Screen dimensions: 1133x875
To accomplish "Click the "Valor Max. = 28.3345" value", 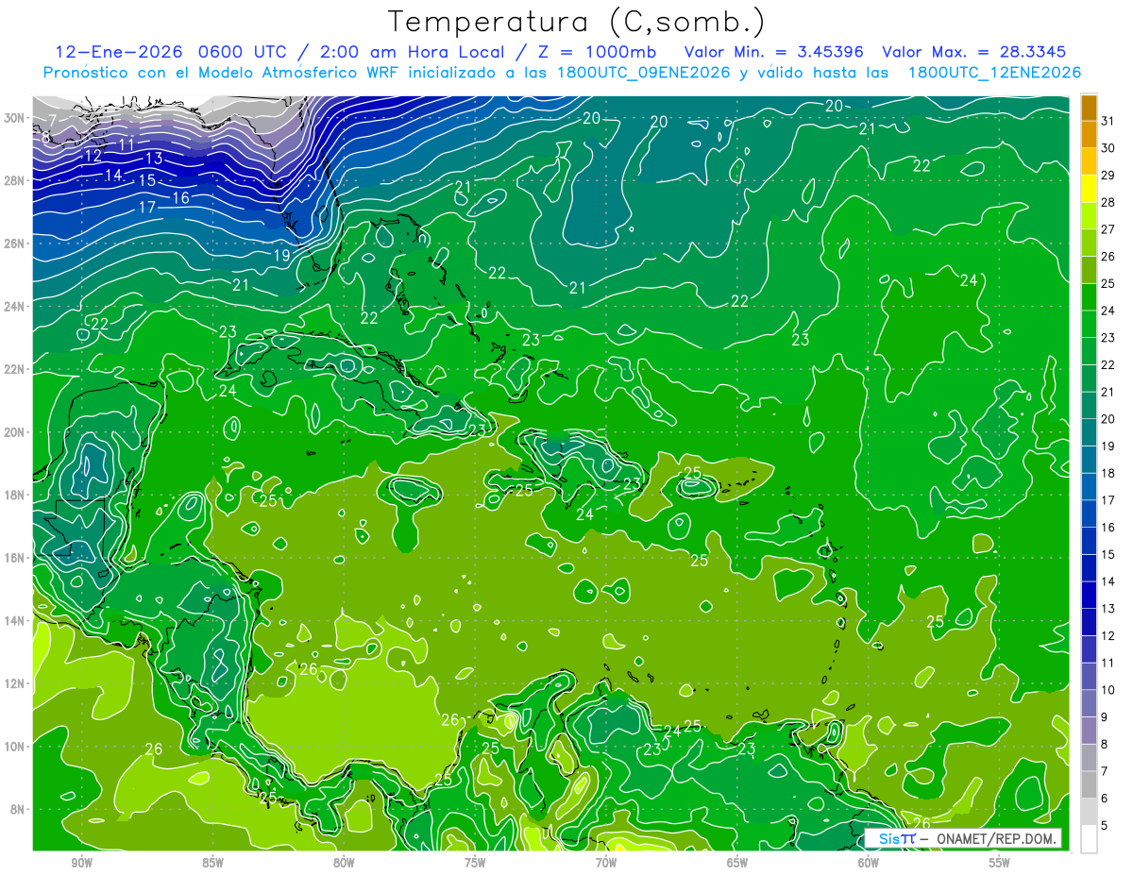I will tap(975, 52).
